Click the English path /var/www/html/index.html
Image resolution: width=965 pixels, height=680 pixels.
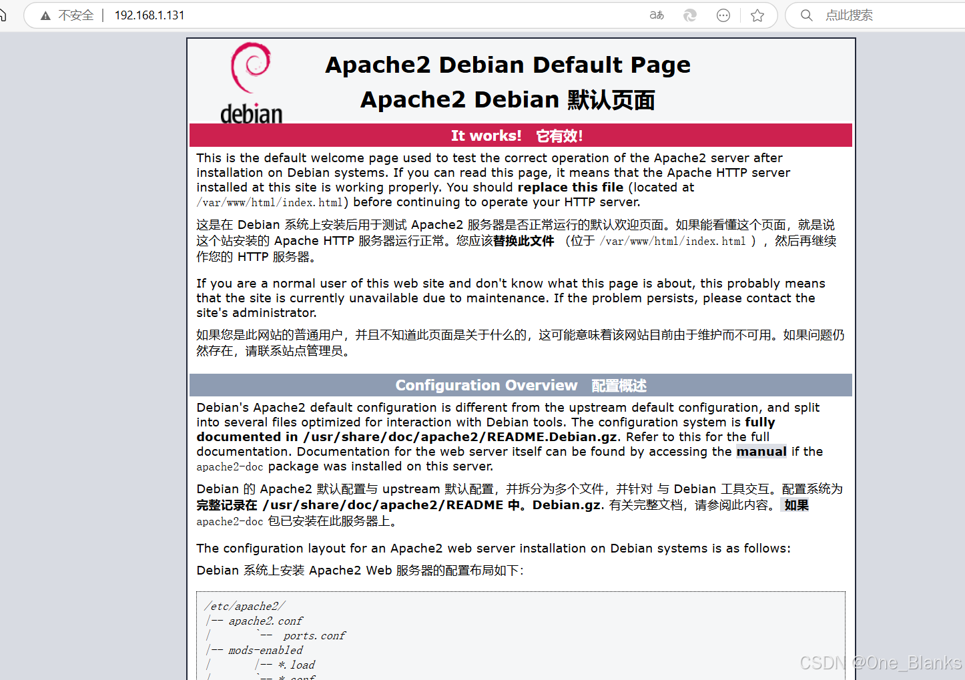tap(270, 202)
